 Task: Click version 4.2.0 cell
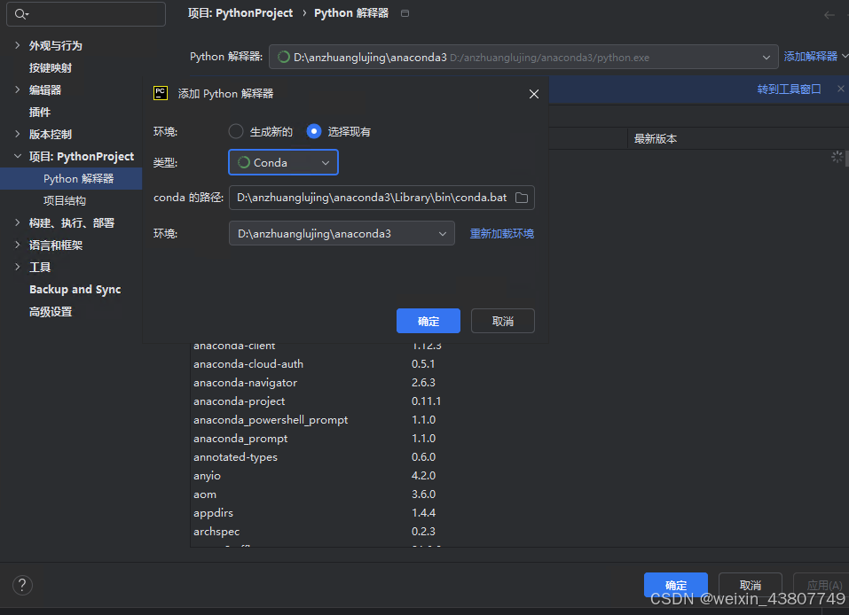click(423, 476)
